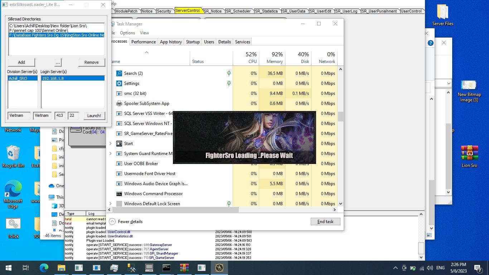
Task: Open the dropdown in the right background window
Action: 449,83
